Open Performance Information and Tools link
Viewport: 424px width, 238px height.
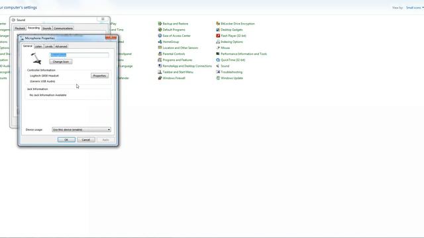pos(244,54)
